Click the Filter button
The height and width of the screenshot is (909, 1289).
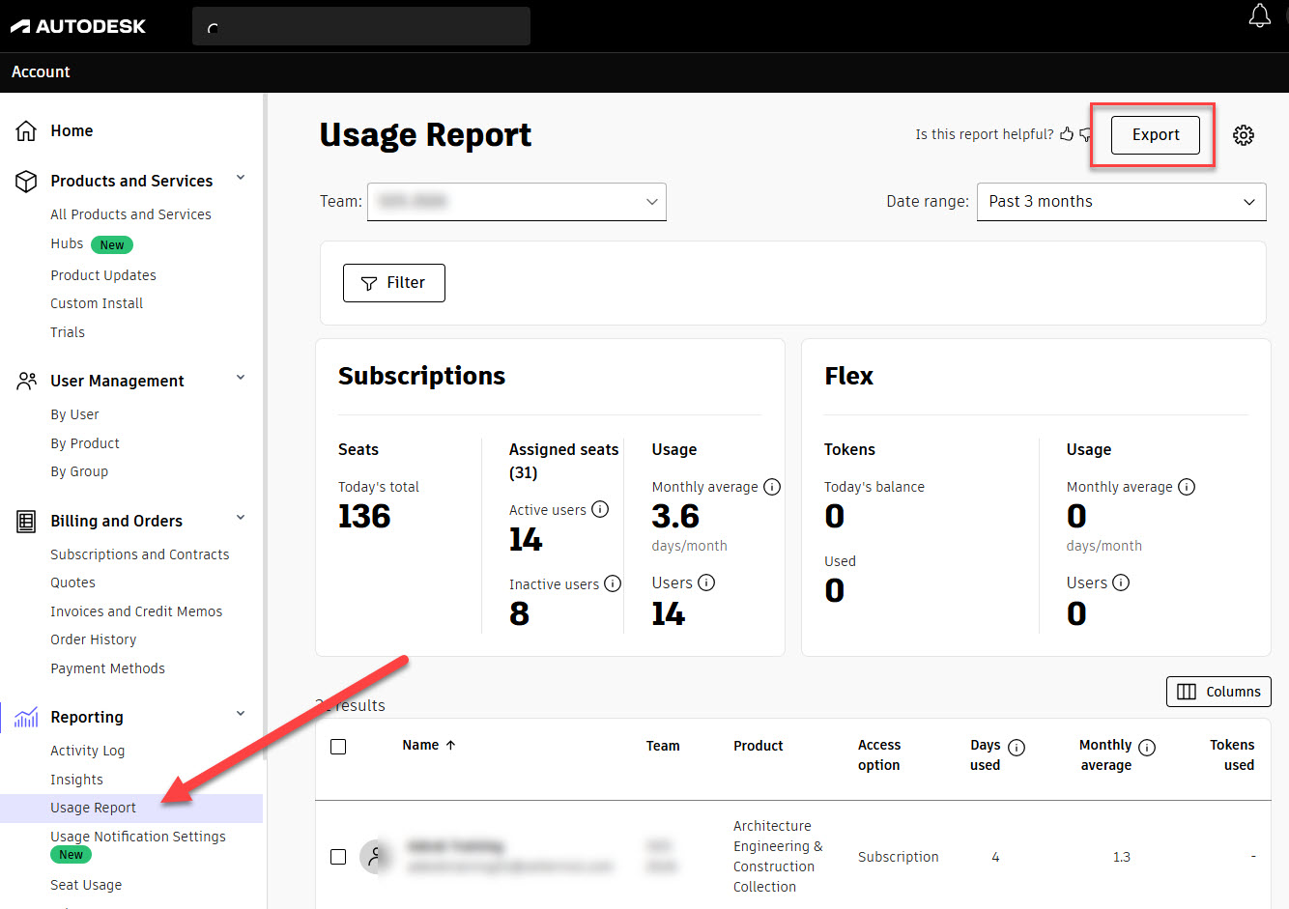click(x=394, y=283)
